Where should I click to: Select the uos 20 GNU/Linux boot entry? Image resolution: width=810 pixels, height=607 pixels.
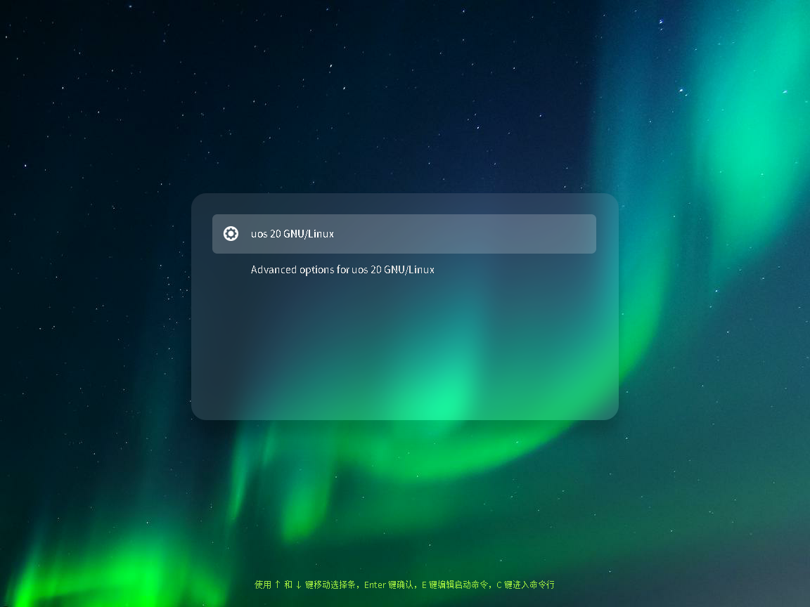[x=404, y=234]
